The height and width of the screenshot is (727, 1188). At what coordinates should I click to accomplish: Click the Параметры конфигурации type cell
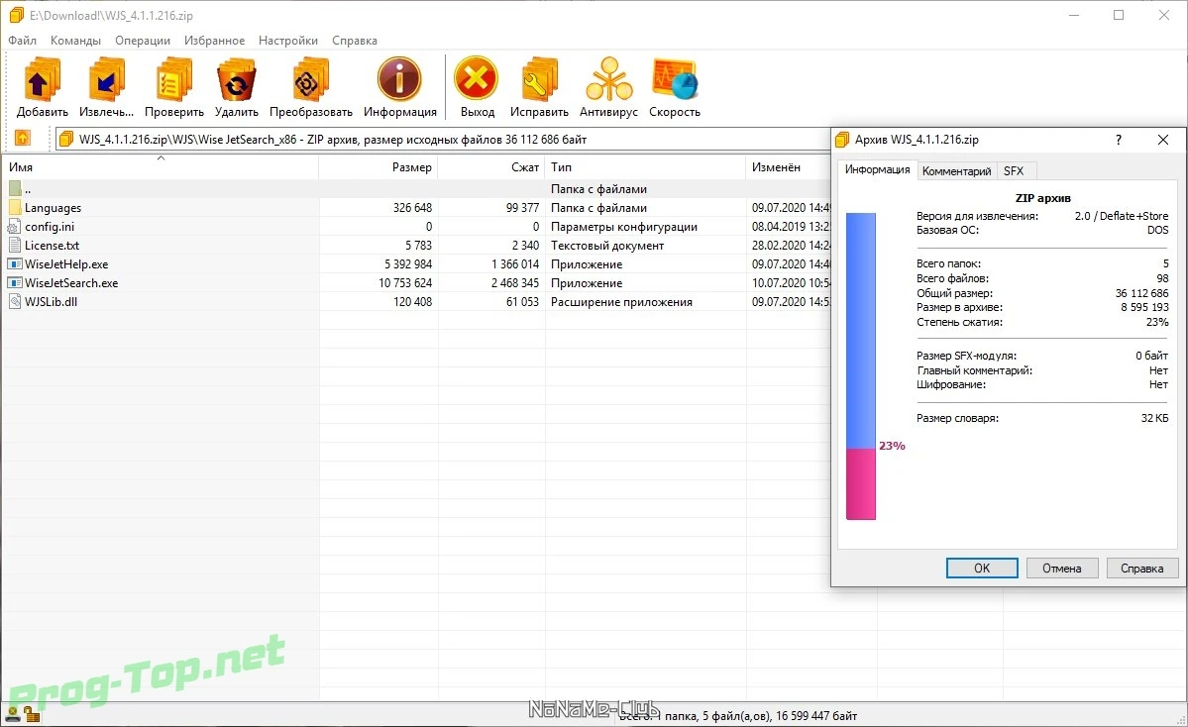coord(624,227)
